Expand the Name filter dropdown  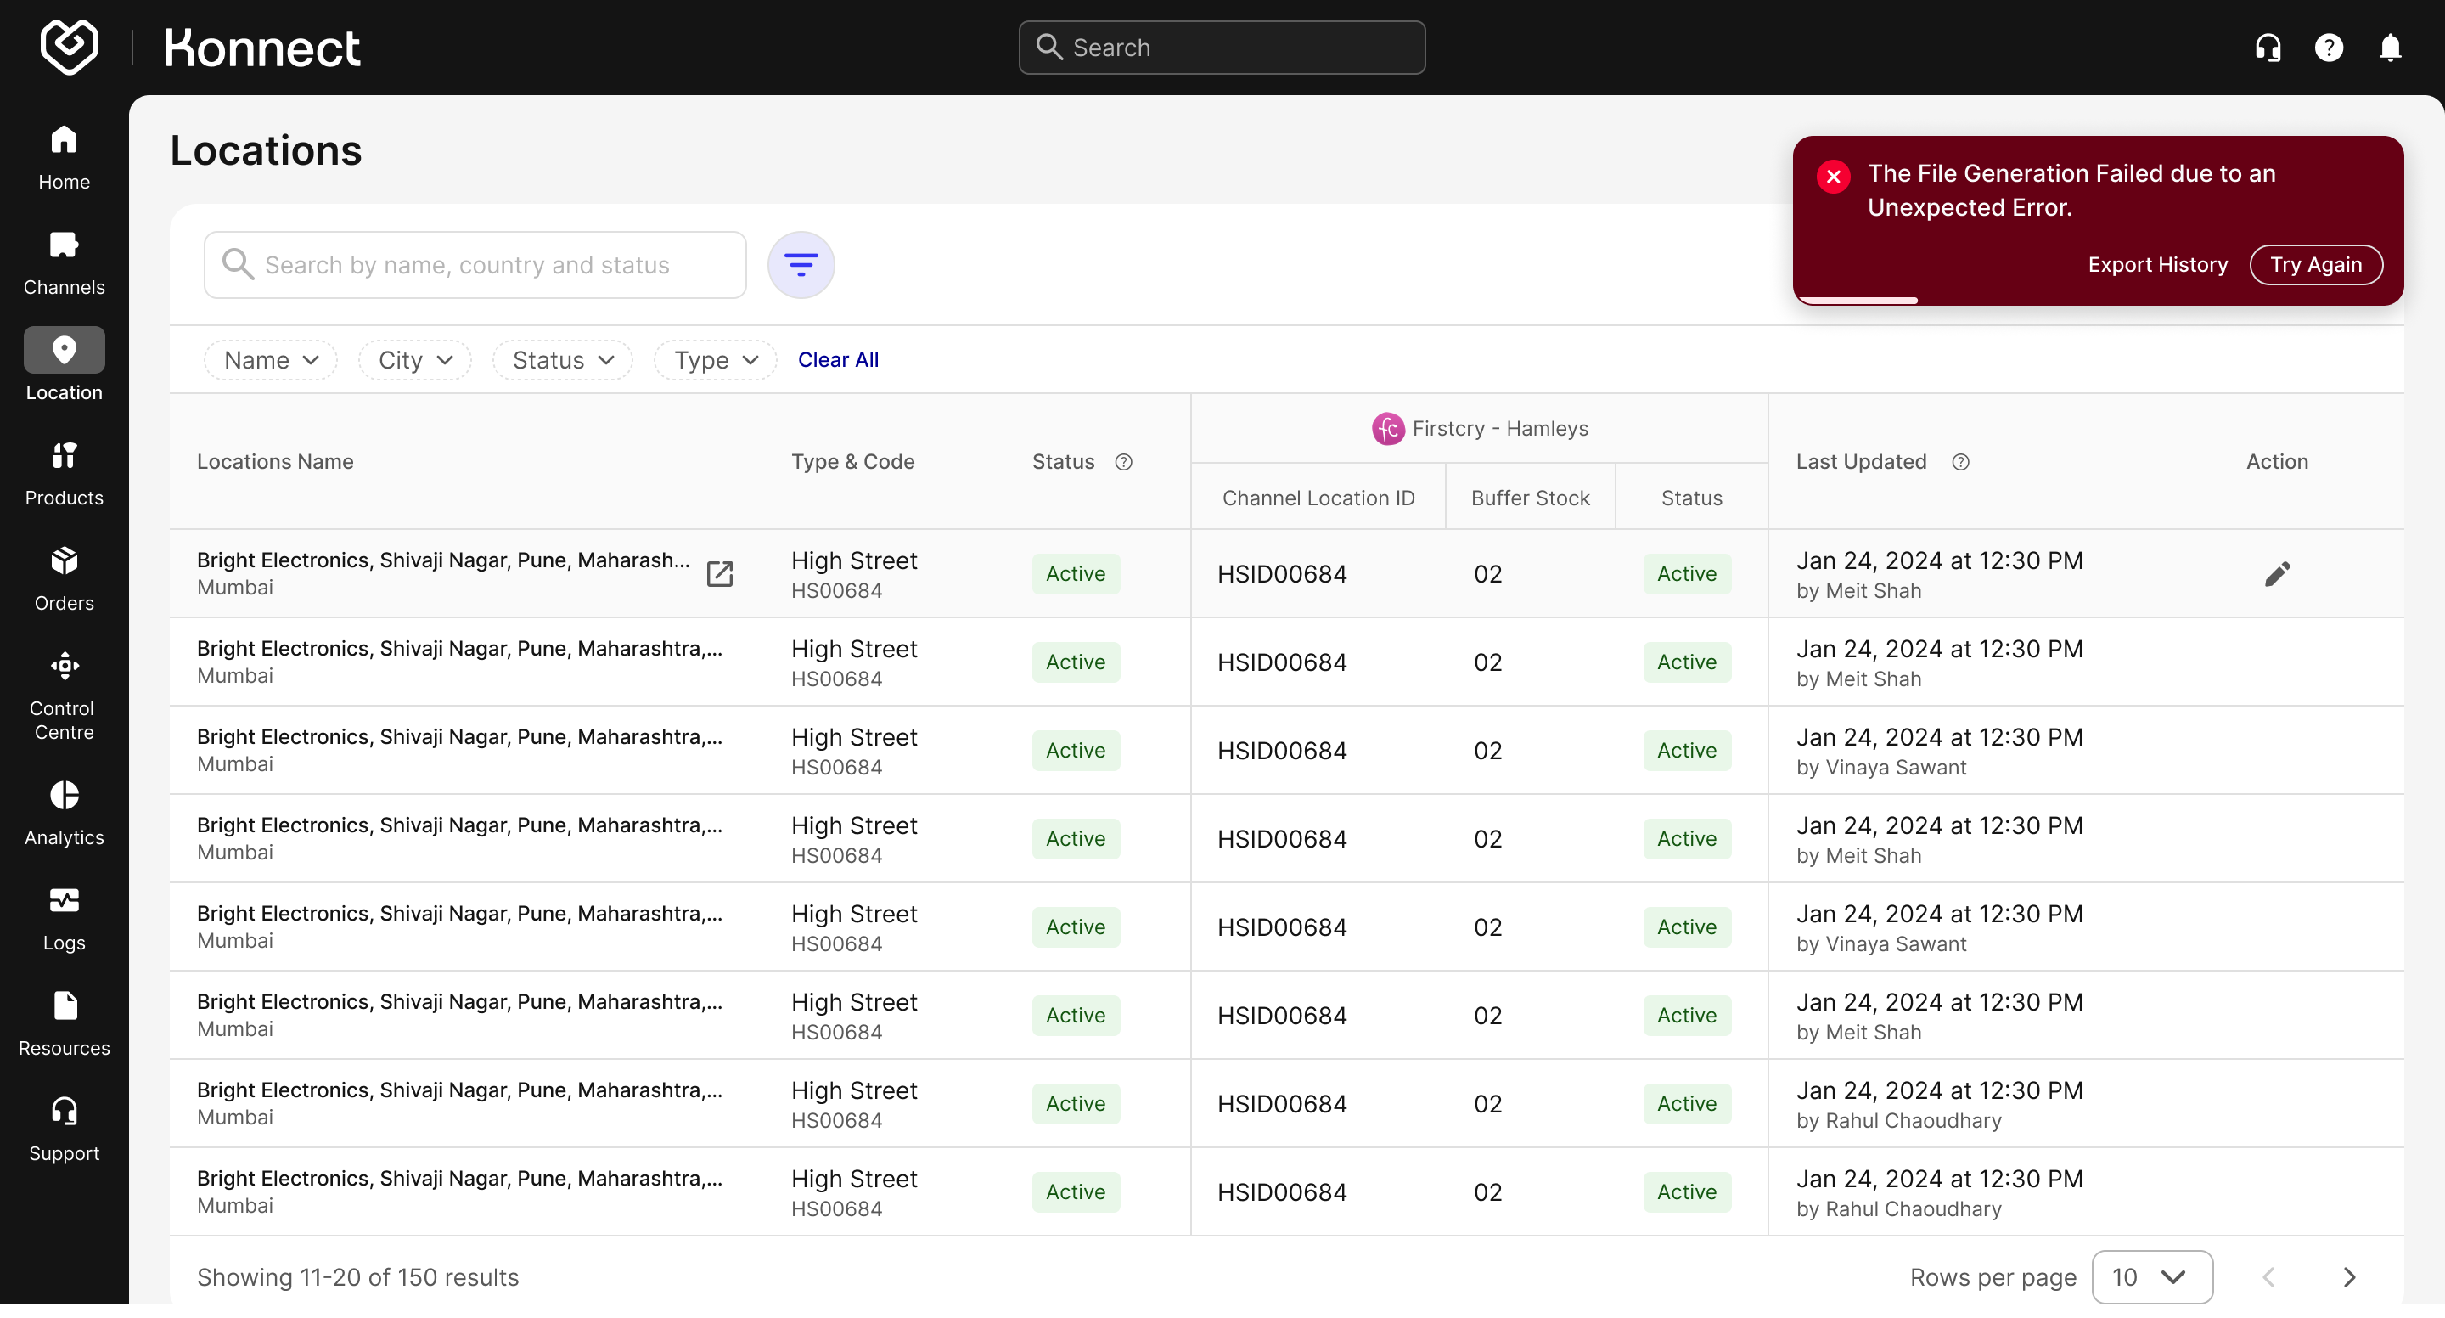[271, 360]
